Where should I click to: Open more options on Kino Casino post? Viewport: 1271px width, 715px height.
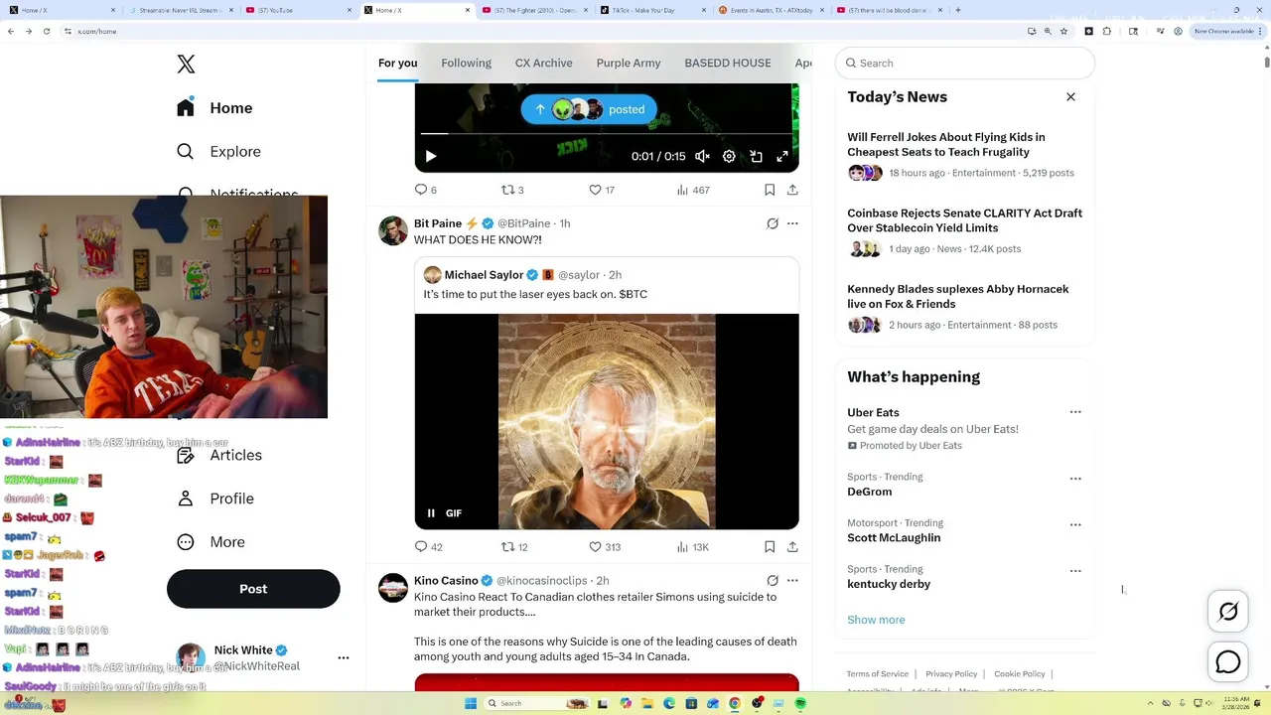point(792,581)
